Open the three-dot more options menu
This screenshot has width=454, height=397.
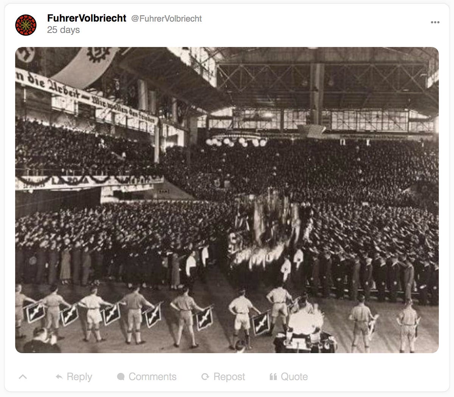(435, 22)
